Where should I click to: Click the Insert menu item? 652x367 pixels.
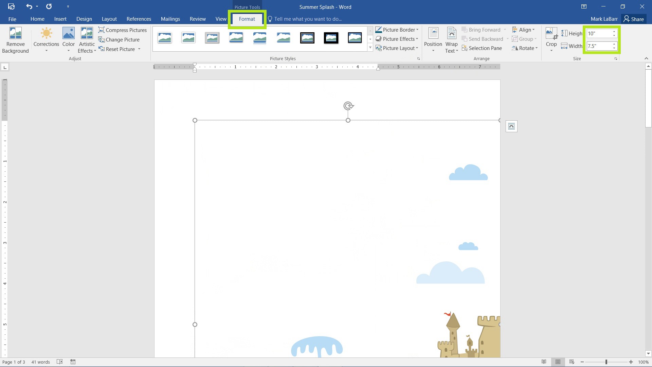pyautogui.click(x=60, y=19)
